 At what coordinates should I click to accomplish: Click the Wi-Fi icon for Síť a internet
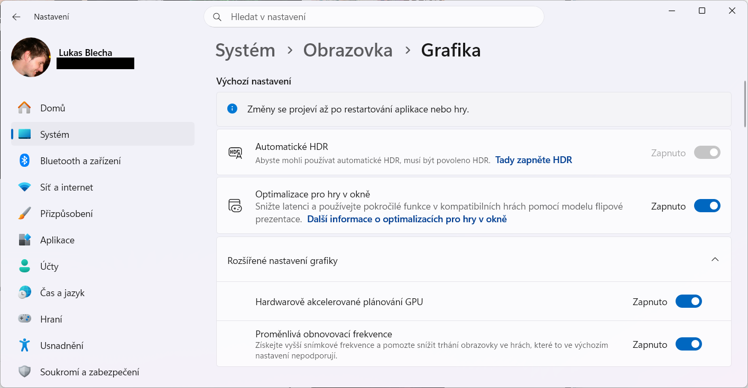point(24,187)
